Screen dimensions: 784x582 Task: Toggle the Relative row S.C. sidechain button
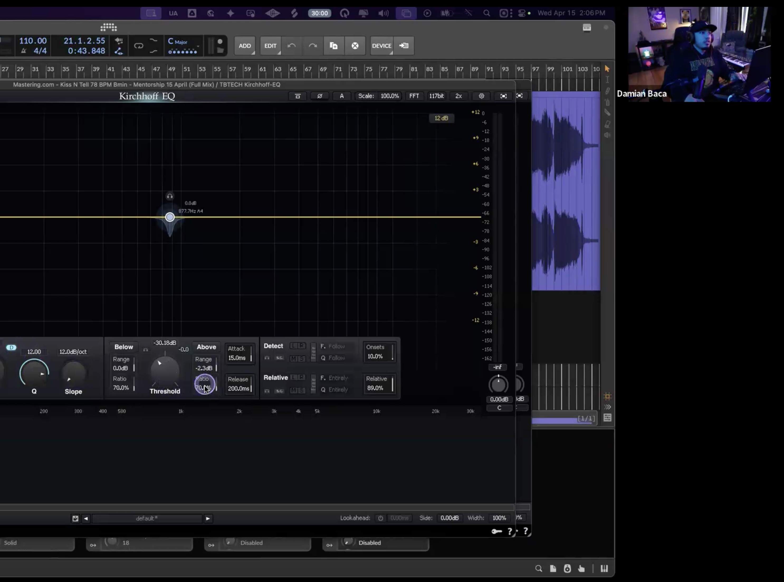(x=279, y=391)
